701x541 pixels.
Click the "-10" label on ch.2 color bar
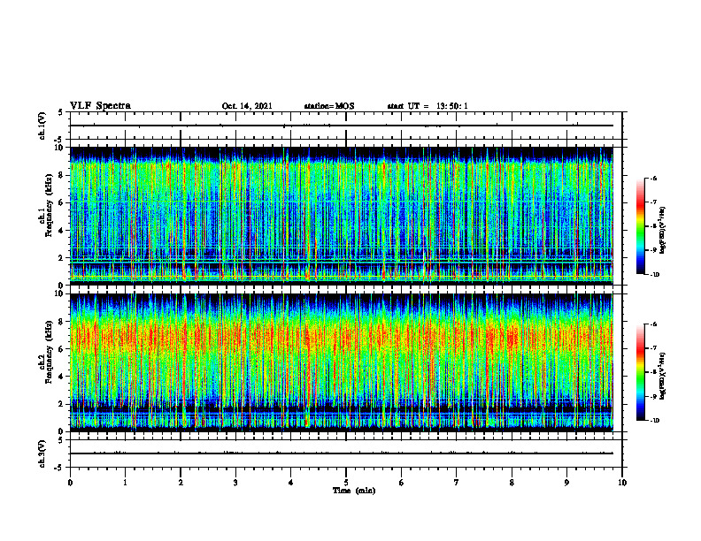(654, 420)
